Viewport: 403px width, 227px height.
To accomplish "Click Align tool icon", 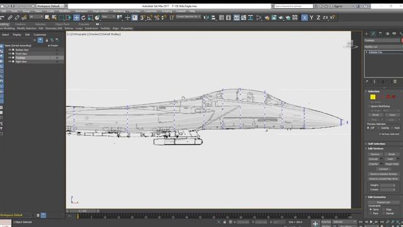I will (x=213, y=18).
